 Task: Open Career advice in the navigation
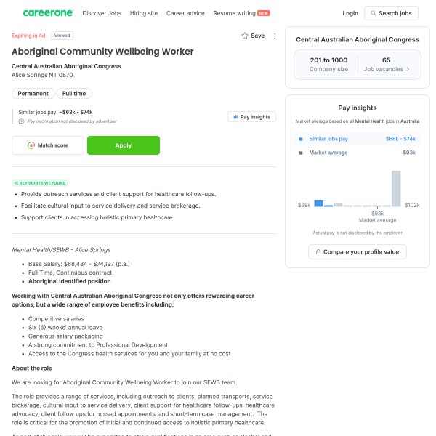coord(185,13)
